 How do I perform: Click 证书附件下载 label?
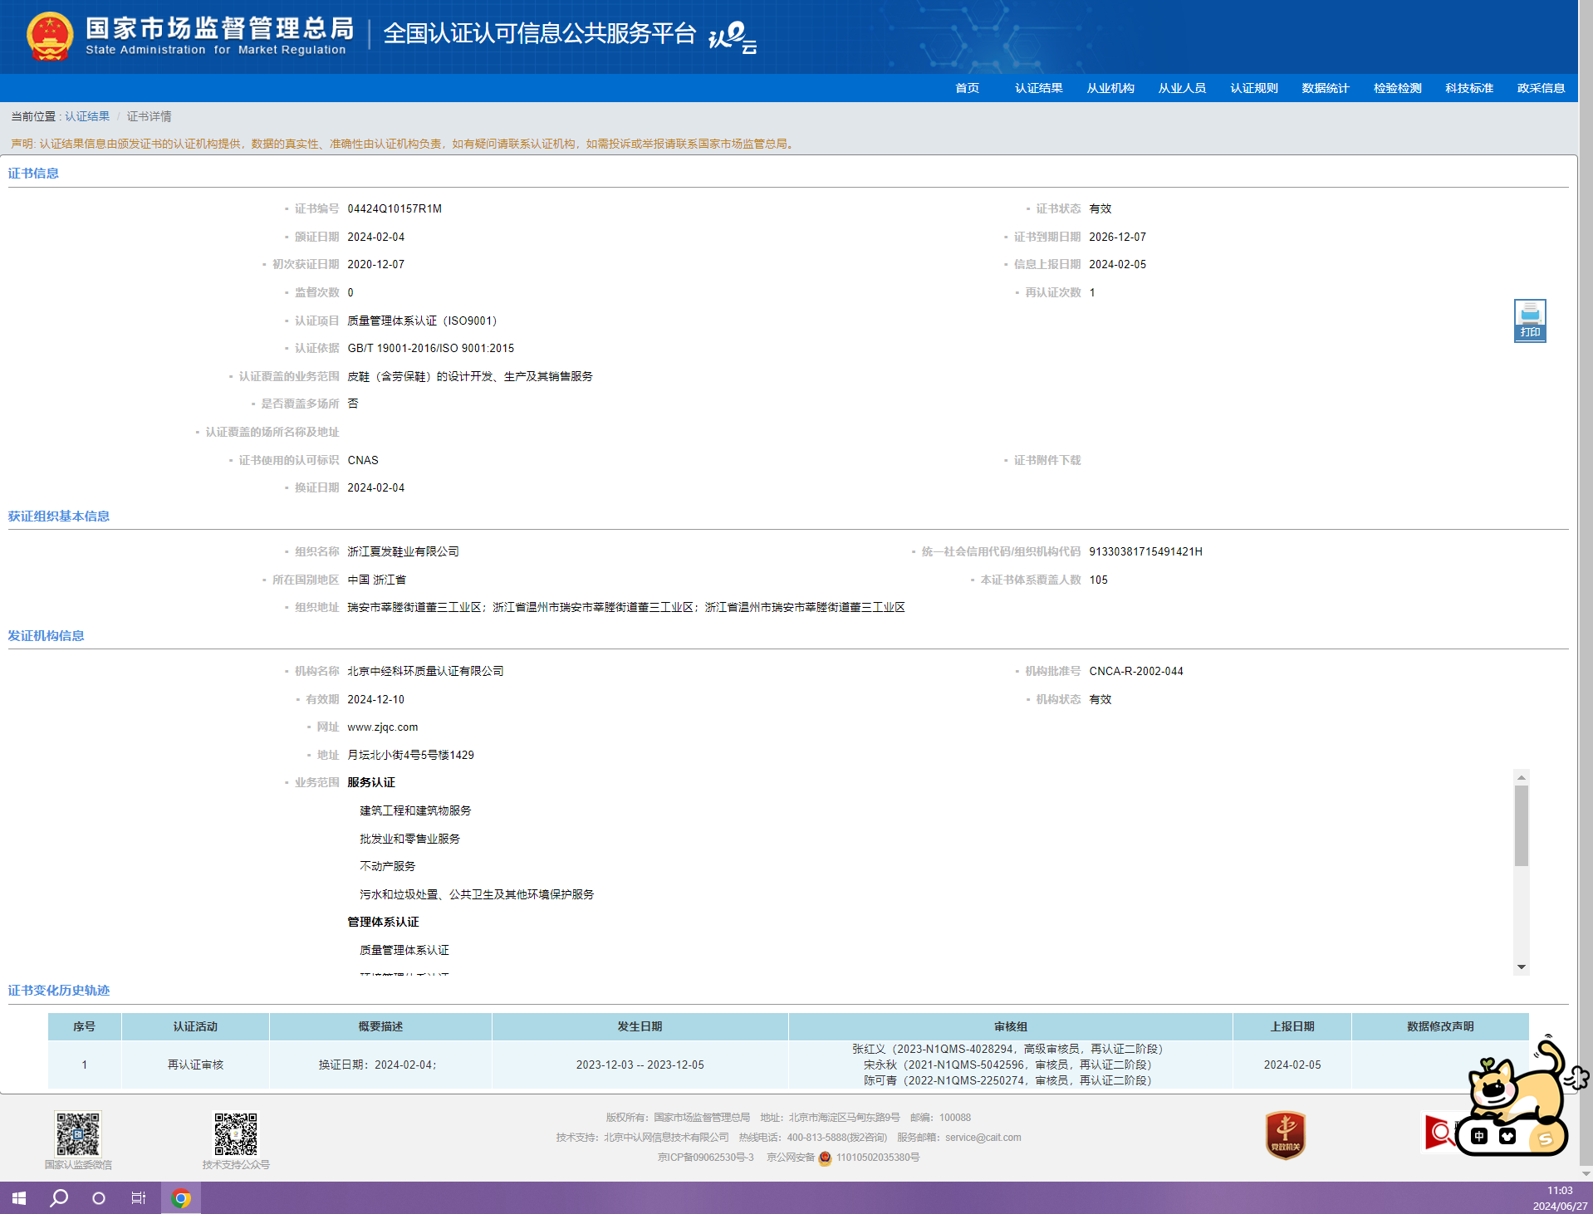1047,460
